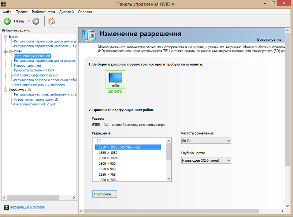This screenshot has height=217, width=293.
Task: Open Установка нескольких дисплеев task
Action: pyautogui.click(x=40, y=85)
